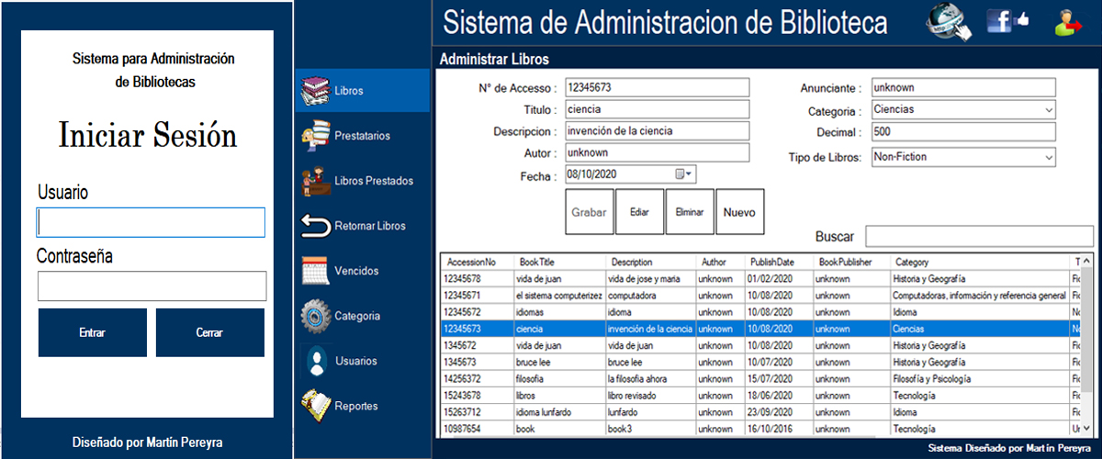Click the Titulo field containing ciencia
Screen dimensions: 1102x459
pyautogui.click(x=658, y=109)
